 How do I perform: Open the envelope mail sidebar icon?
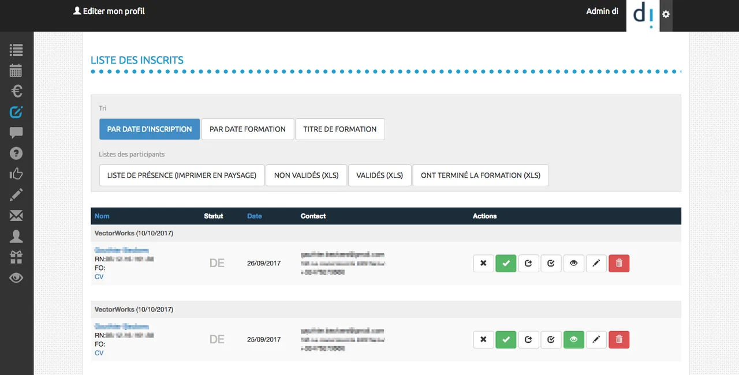[16, 216]
